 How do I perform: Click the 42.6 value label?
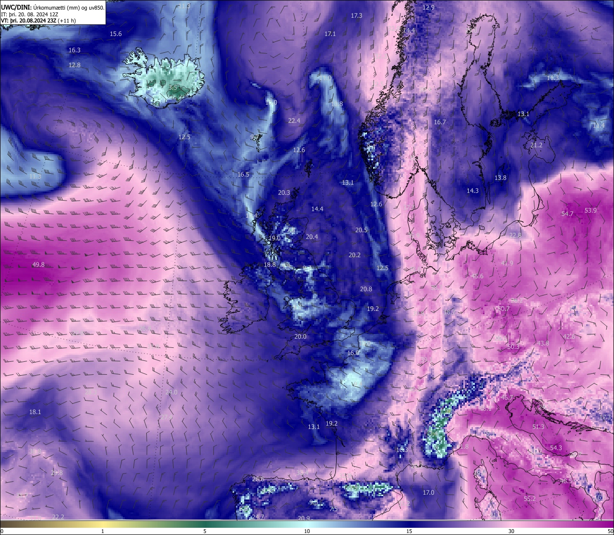[569, 336]
